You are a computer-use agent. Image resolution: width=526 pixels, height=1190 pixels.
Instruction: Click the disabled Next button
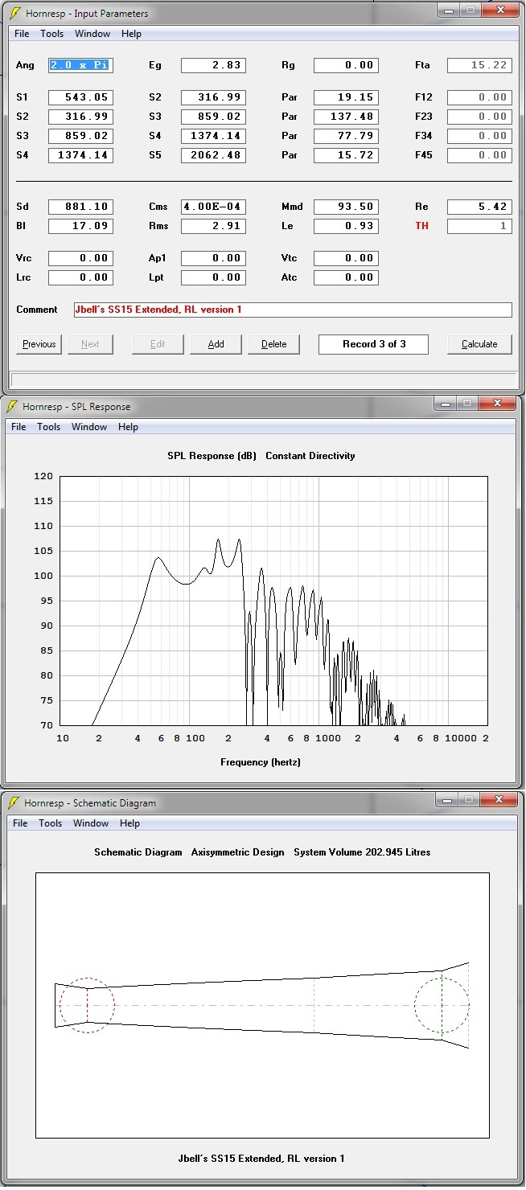point(91,344)
